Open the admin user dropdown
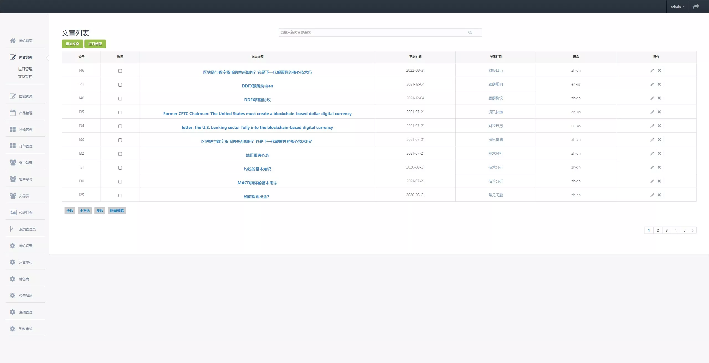 coord(677,7)
